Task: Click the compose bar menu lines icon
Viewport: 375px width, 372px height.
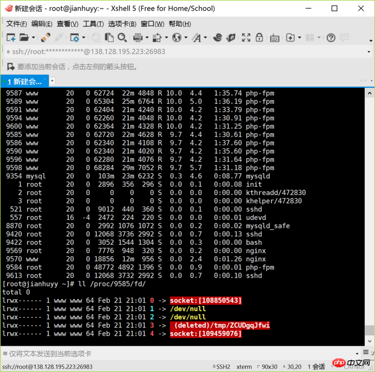Action: coord(366,352)
